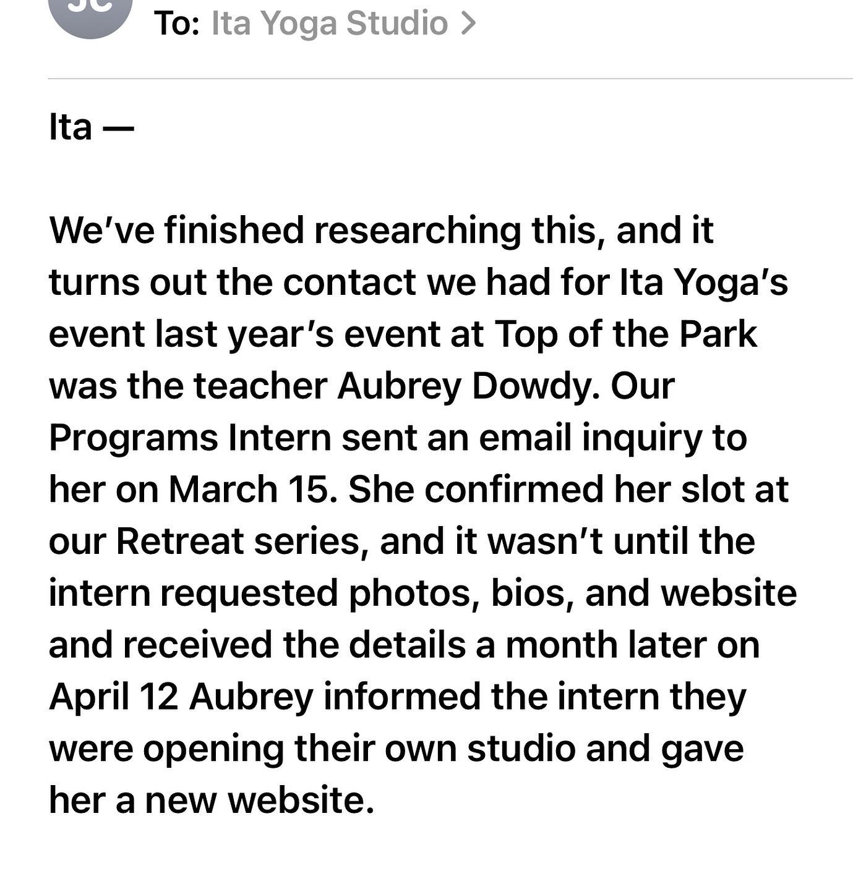Click the phrase "Retreat series"
The image size is (853, 884).
click(238, 541)
